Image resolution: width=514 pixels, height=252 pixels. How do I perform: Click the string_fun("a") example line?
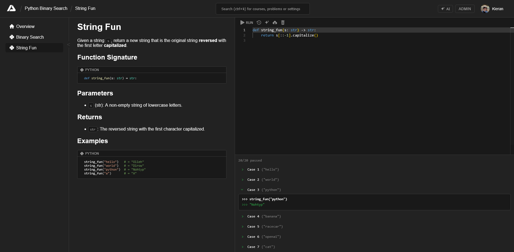point(110,173)
